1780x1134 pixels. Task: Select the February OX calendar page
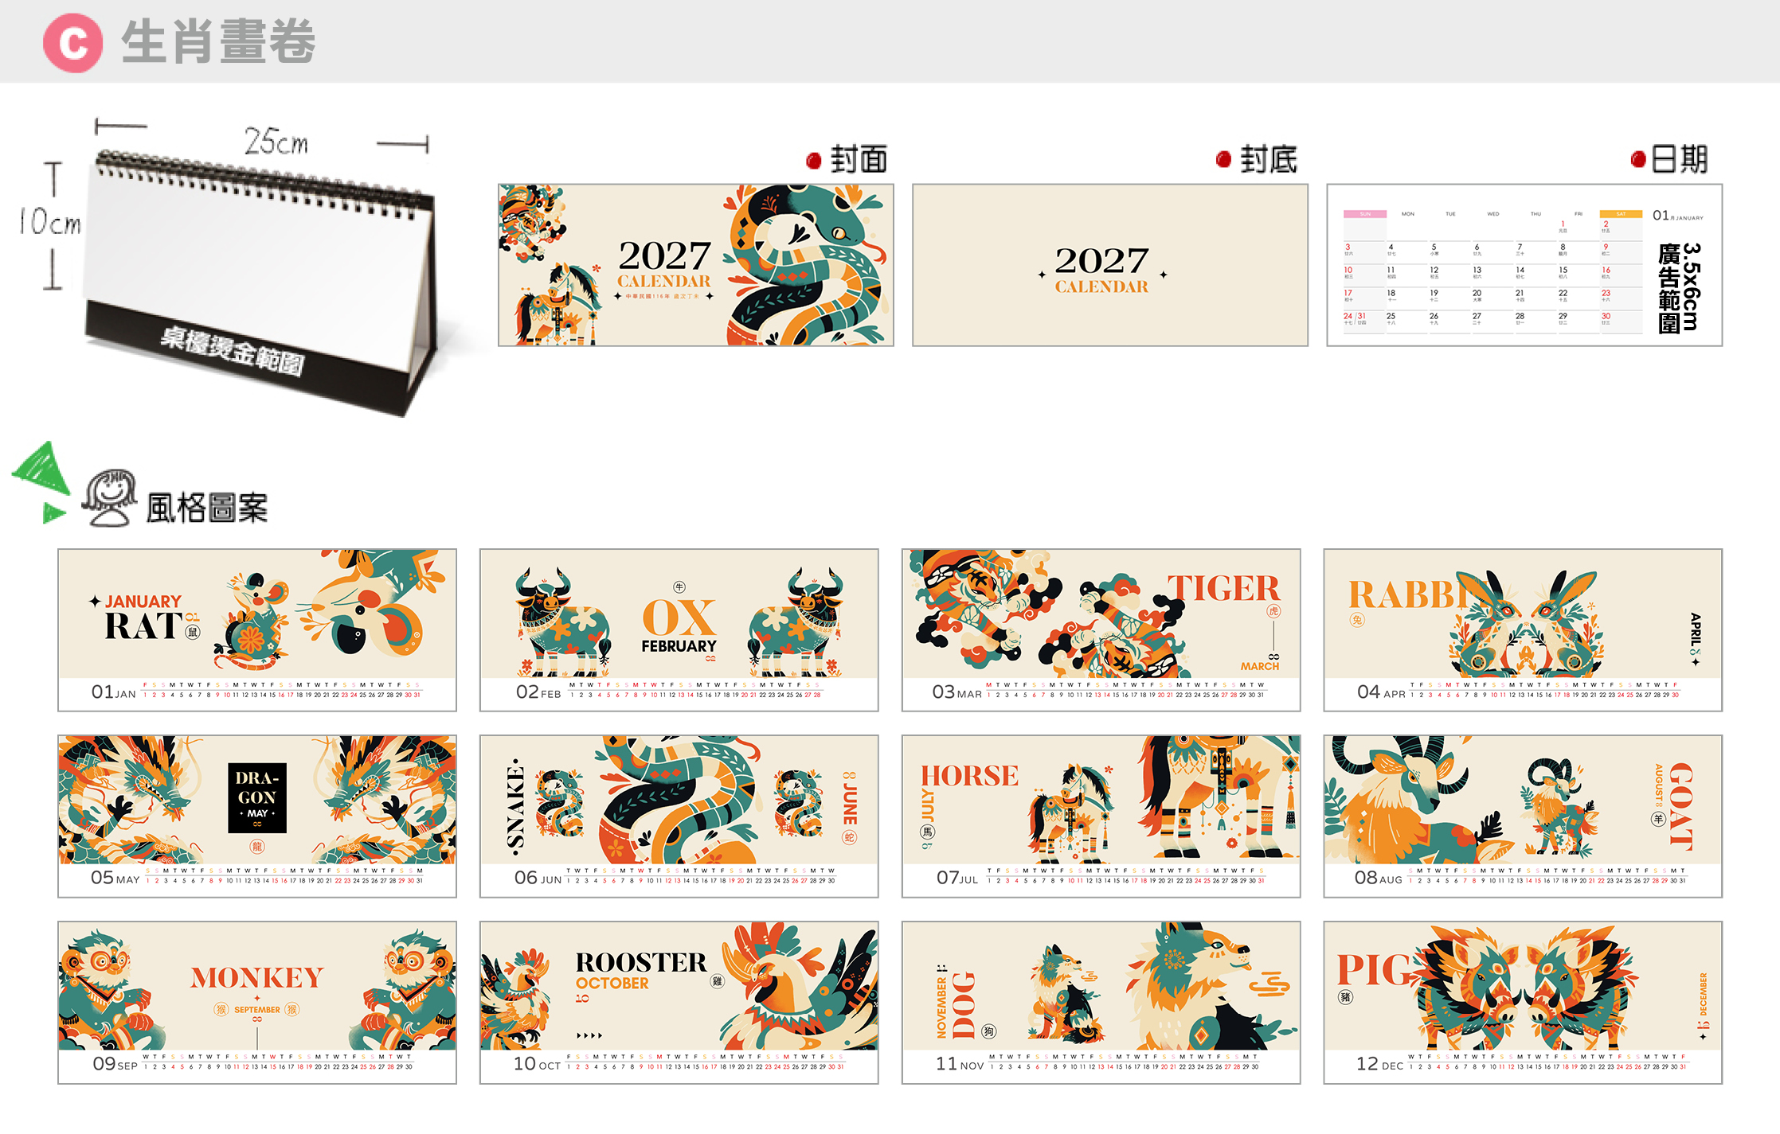coord(679,629)
